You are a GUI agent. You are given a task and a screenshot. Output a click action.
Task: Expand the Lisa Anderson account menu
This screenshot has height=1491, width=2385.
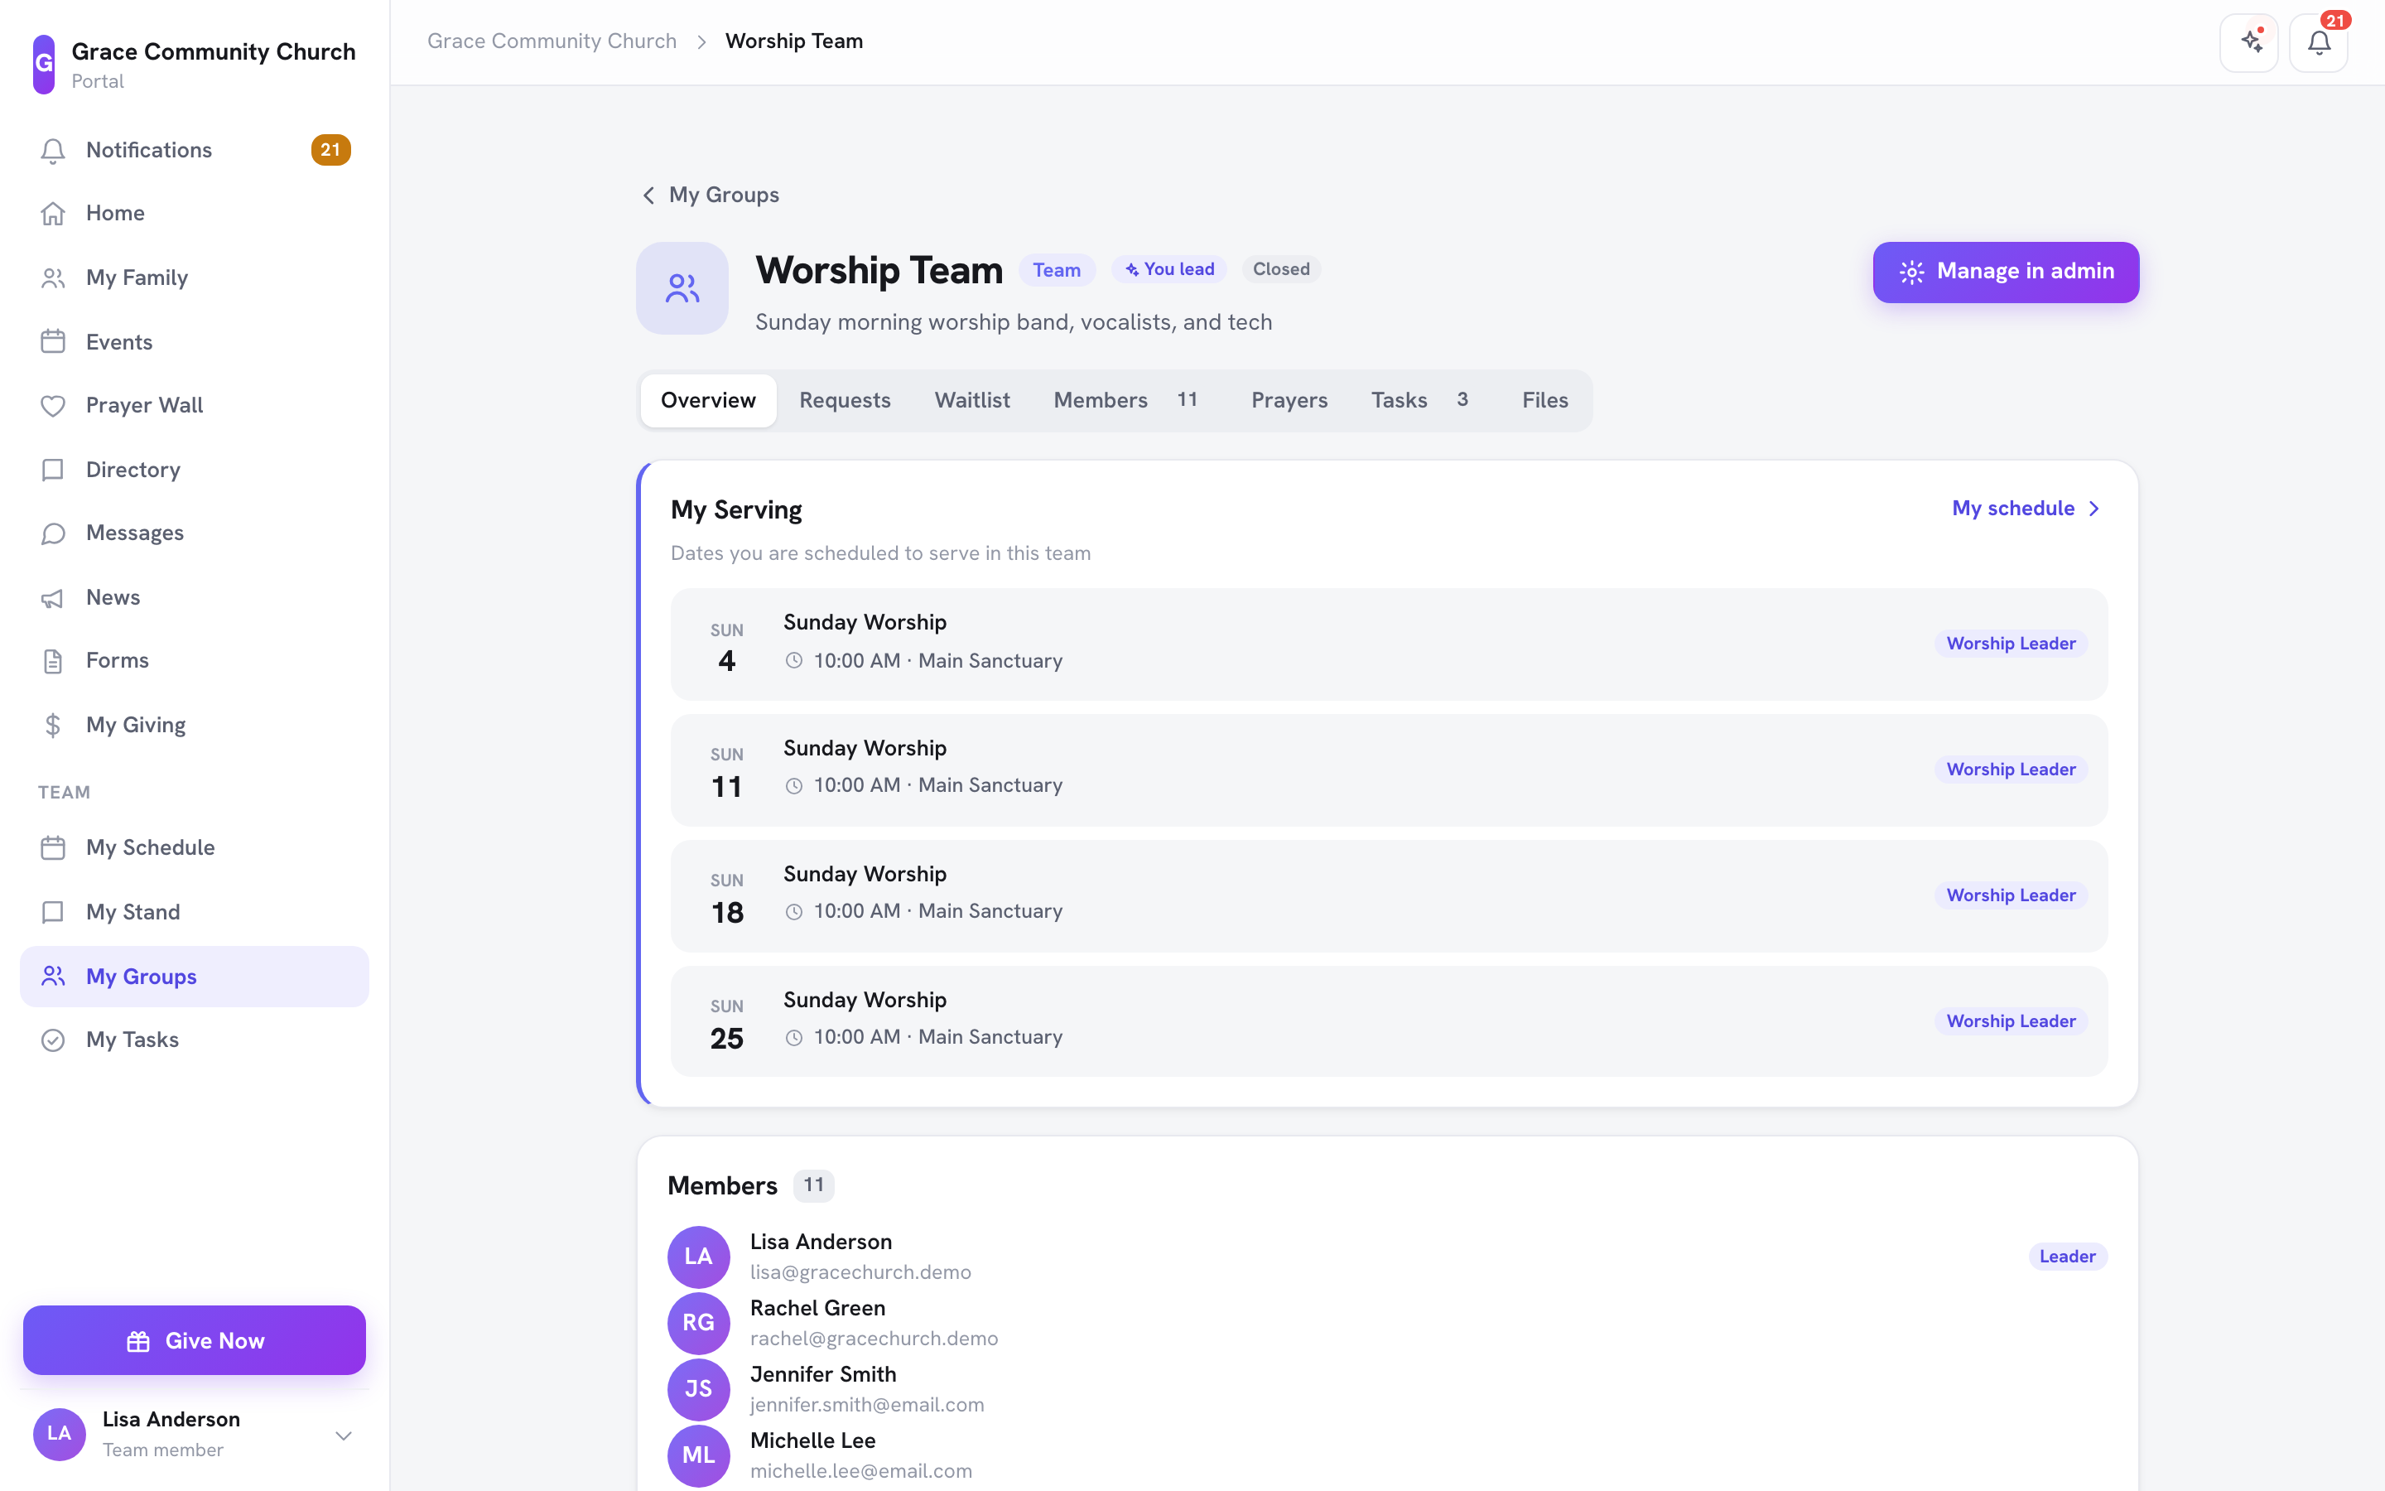(x=194, y=1435)
